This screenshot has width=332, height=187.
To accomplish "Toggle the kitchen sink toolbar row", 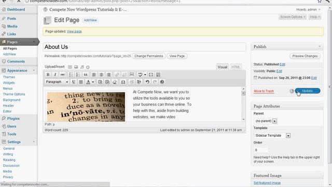I will 158,75.
